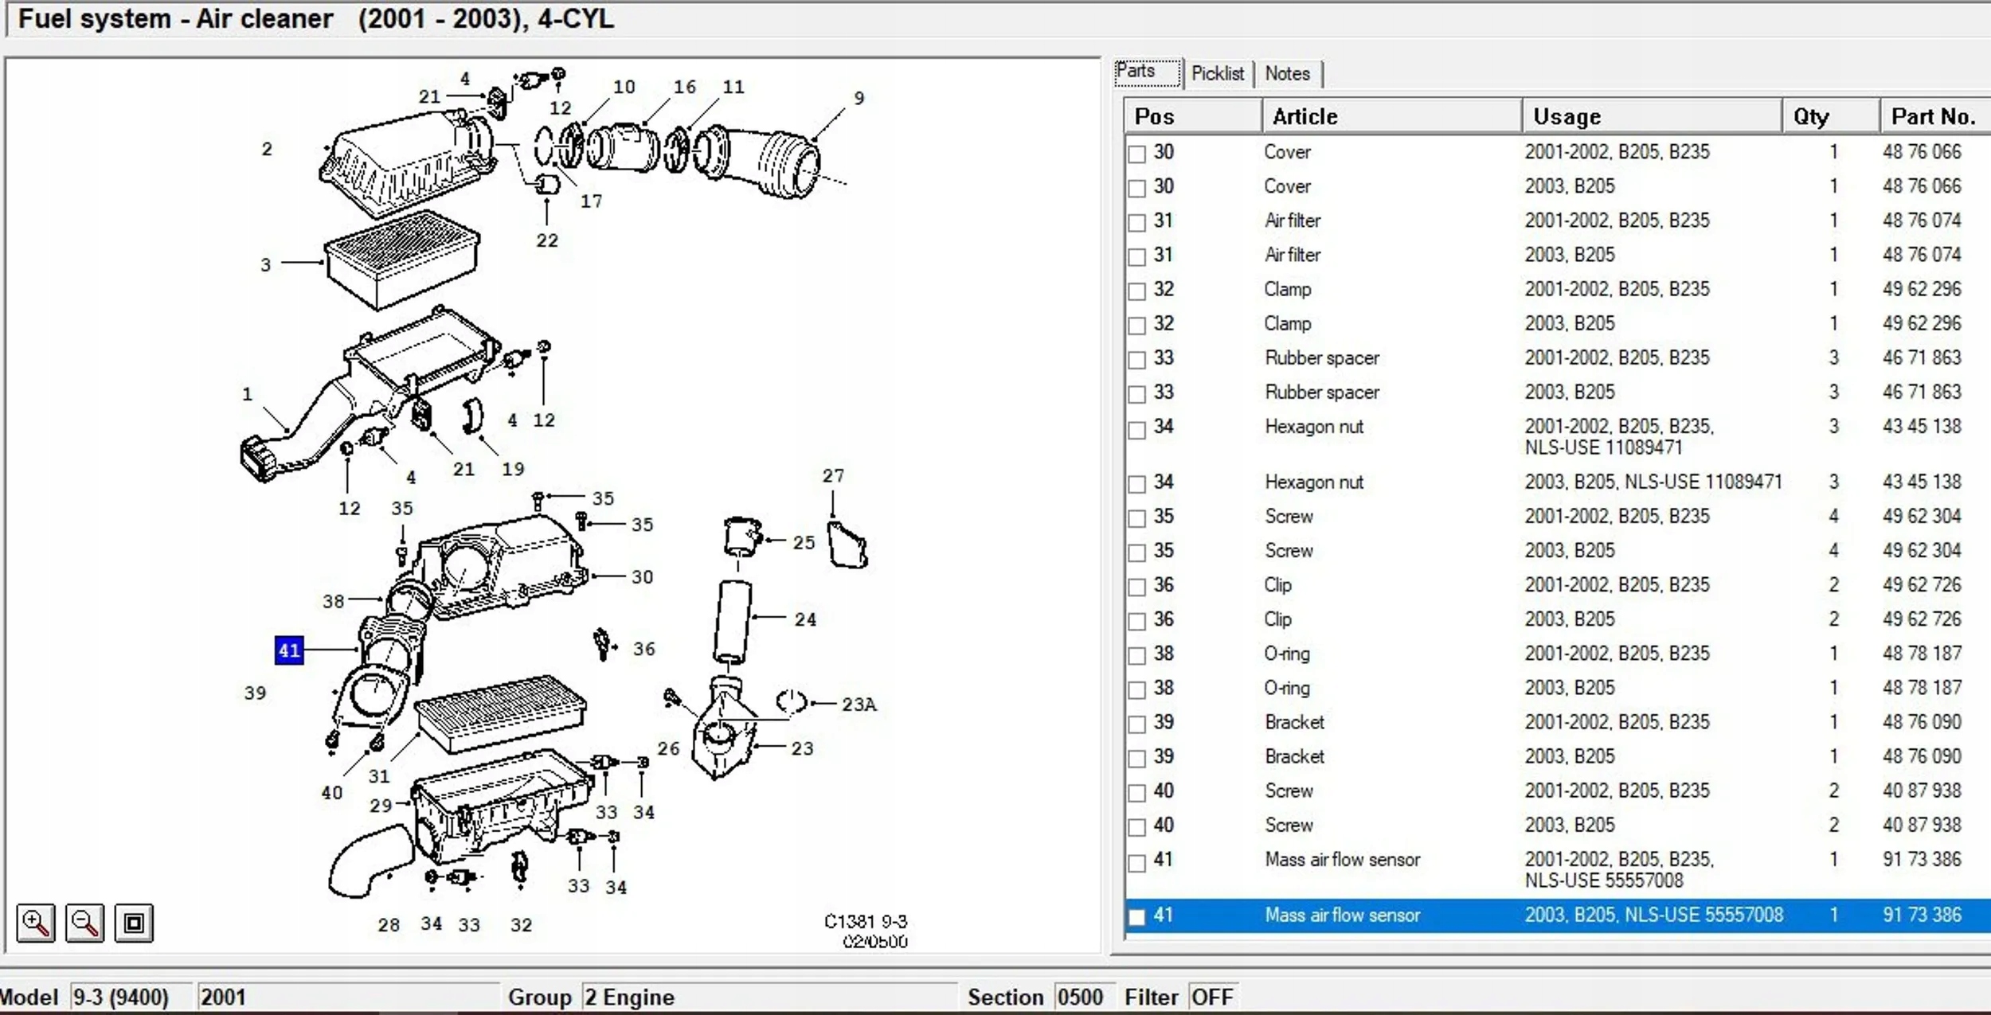
Task: Click position 22 callout in diagram
Action: (x=547, y=240)
